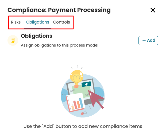Select the Obligations tab
This screenshot has height=133, width=166.
click(x=38, y=22)
